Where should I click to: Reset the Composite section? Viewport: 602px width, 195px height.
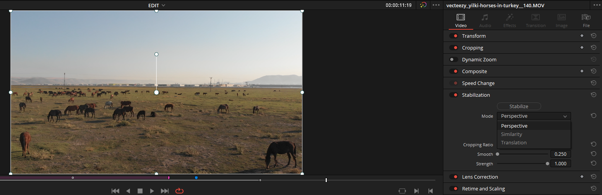click(x=594, y=71)
